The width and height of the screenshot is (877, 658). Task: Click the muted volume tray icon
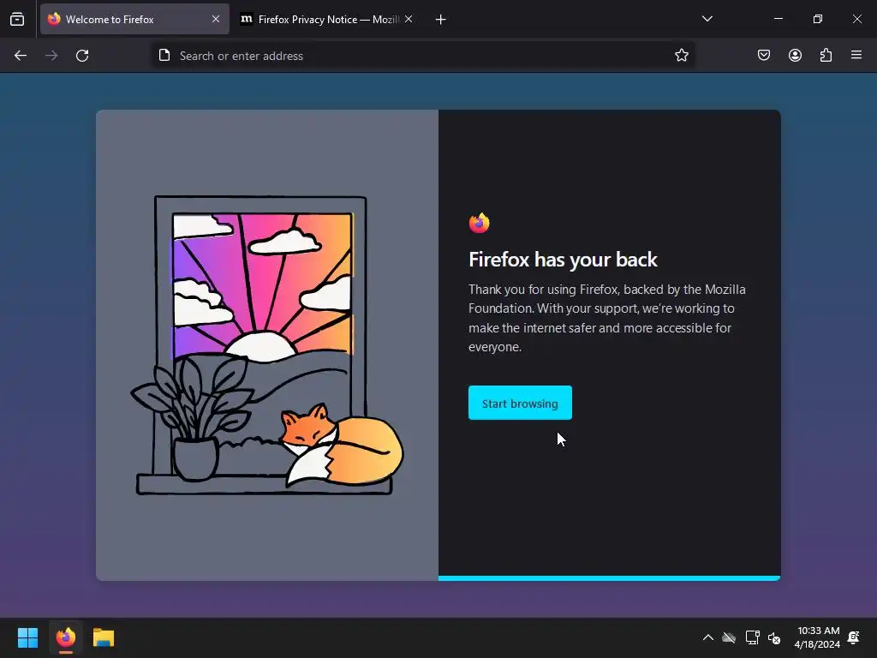tap(774, 637)
